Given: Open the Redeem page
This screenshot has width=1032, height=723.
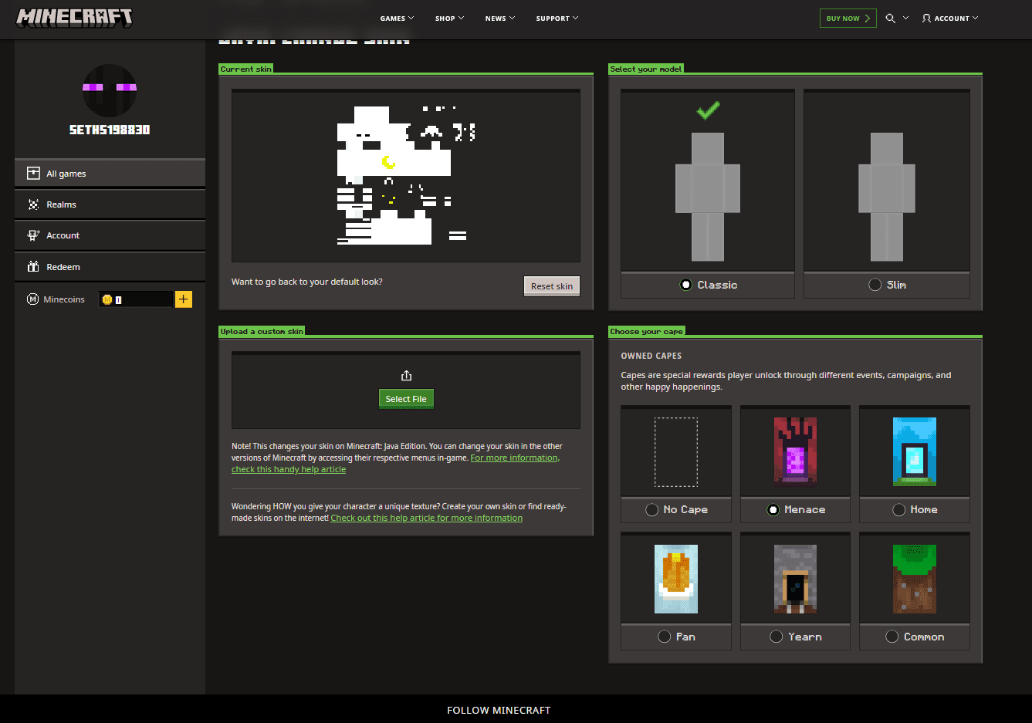Looking at the screenshot, I should (x=110, y=266).
